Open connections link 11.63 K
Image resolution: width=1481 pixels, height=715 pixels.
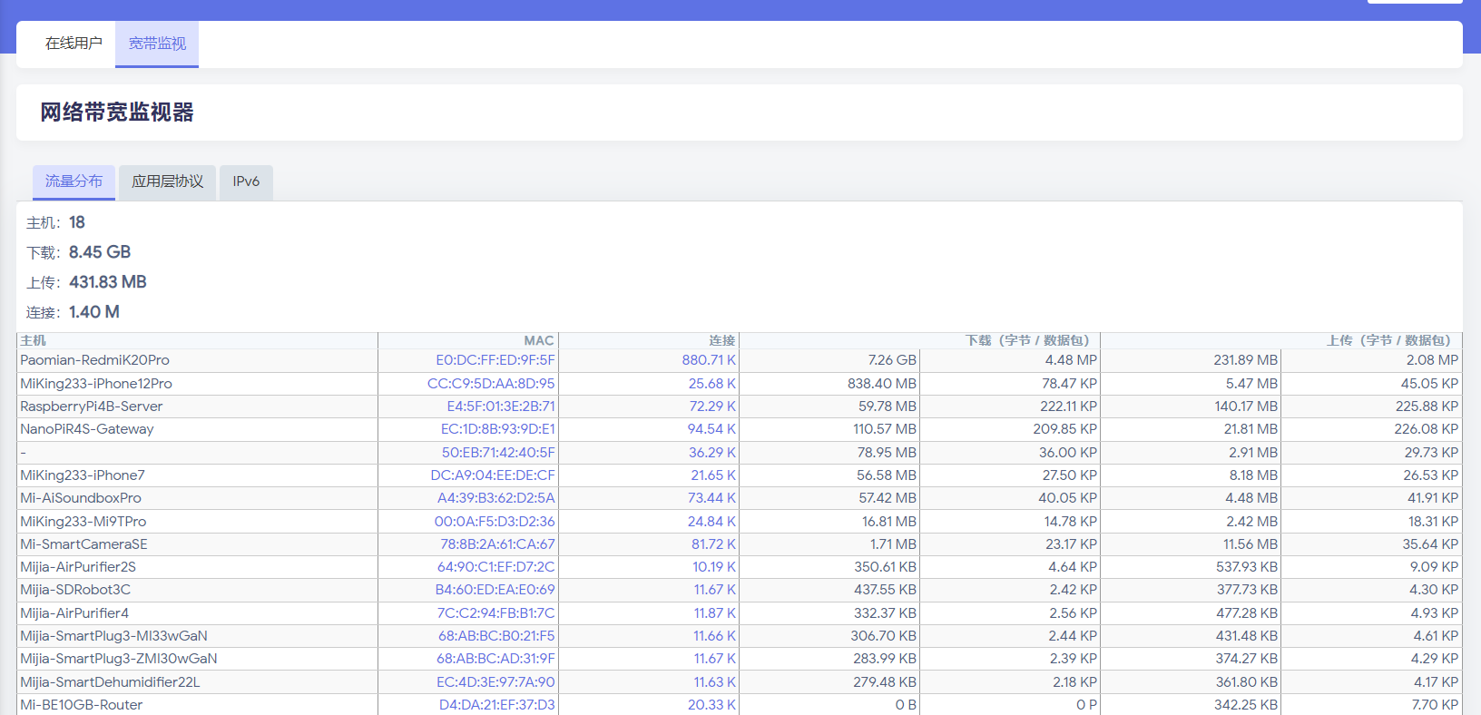[x=715, y=682]
